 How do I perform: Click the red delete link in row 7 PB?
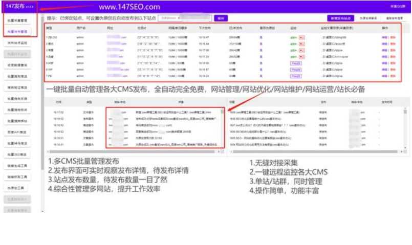[393, 76]
